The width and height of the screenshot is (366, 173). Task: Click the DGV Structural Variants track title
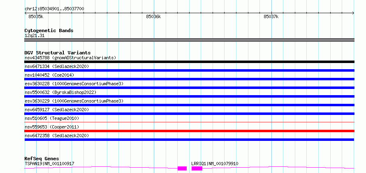(58, 53)
